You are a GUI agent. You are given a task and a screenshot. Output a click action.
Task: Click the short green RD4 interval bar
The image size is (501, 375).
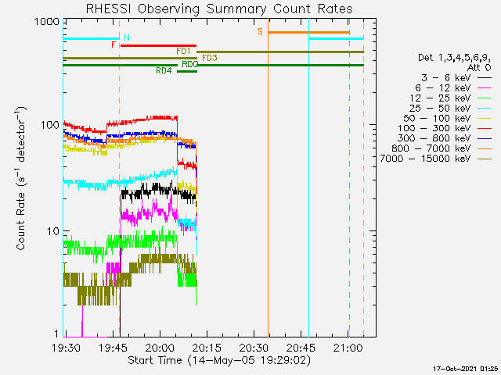187,71
